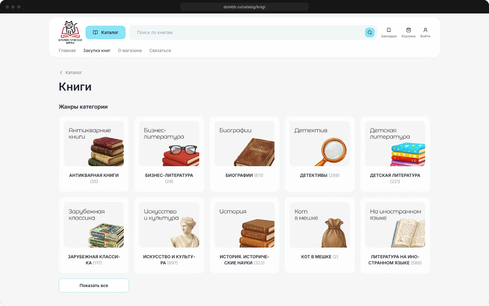
Task: Open Кот в мешке sack thumbnail
Action: [x=320, y=225]
